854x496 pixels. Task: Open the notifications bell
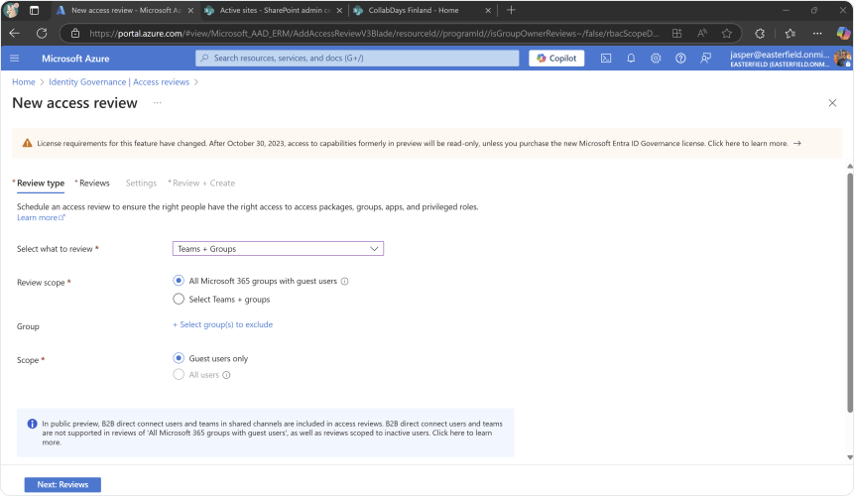pyautogui.click(x=631, y=59)
